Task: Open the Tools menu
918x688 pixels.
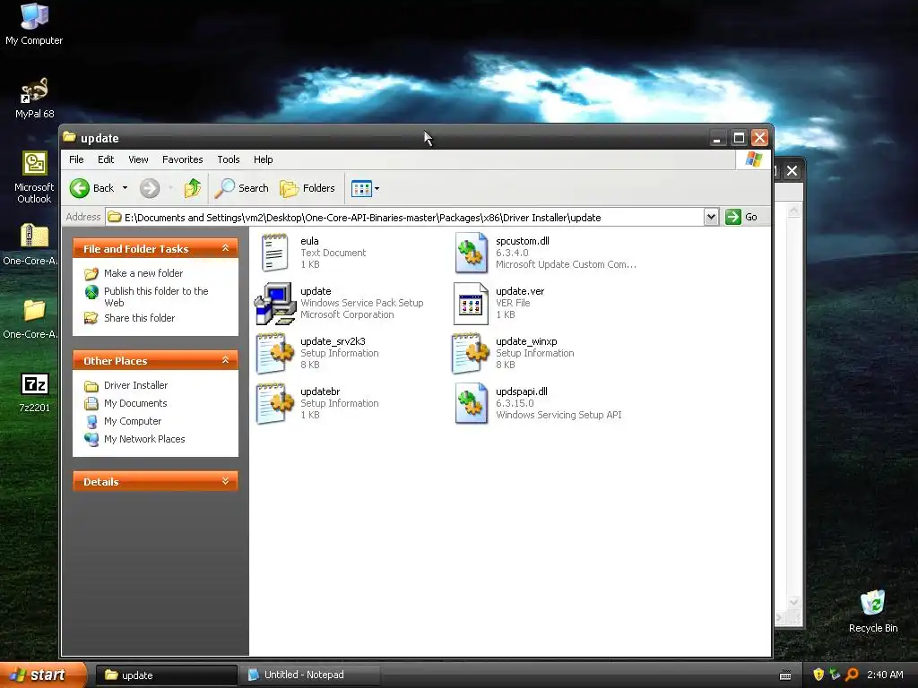Action: point(229,159)
